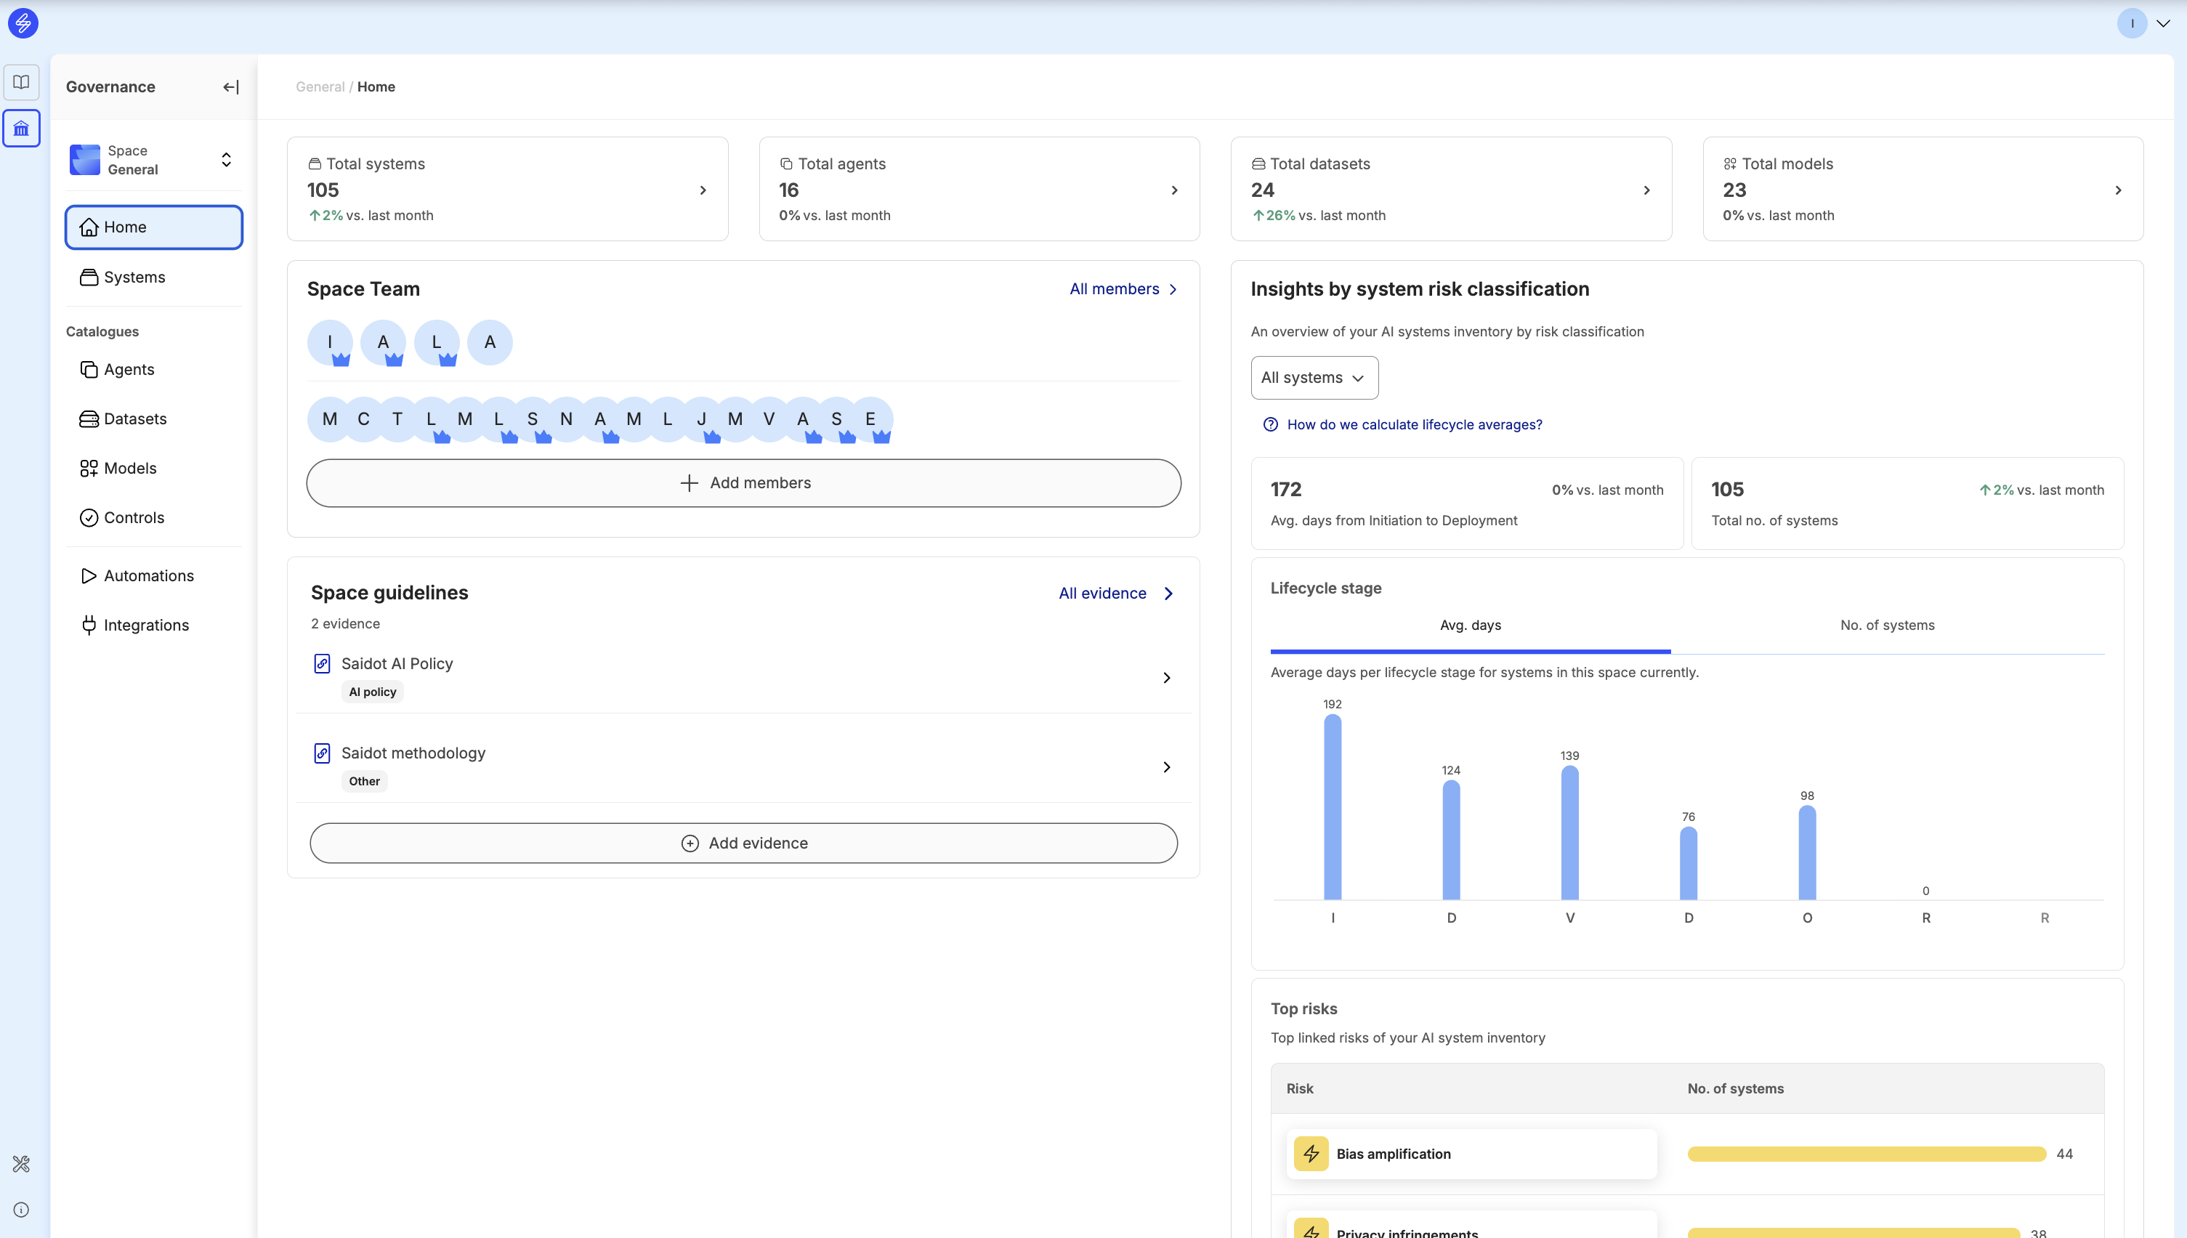Screen dimensions: 2187x1238
Task: Click team avatar J with crown
Action: point(701,419)
